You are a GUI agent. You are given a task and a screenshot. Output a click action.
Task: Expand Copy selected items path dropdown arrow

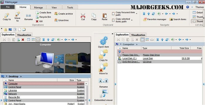click(x=132, y=20)
